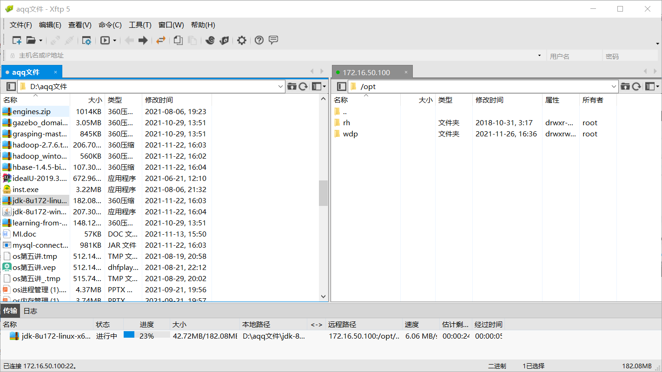Select idealU-2019.3 application file

(x=40, y=178)
